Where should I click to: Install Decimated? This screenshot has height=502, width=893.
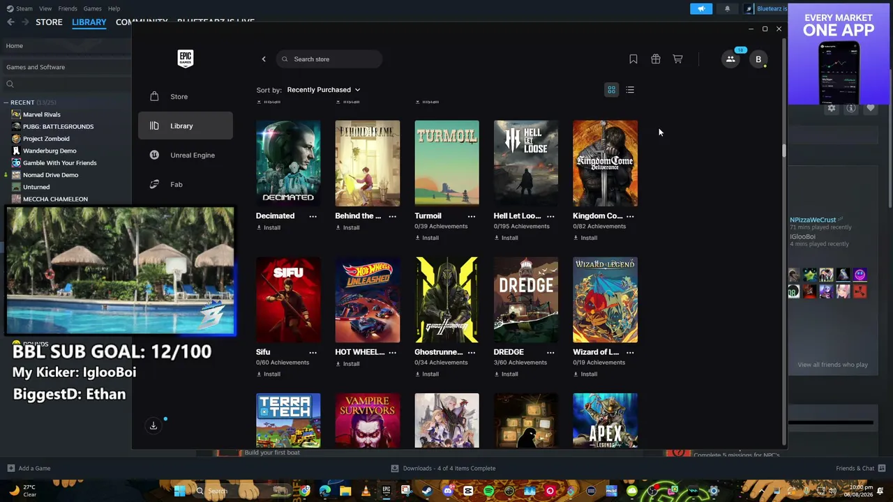pos(269,227)
